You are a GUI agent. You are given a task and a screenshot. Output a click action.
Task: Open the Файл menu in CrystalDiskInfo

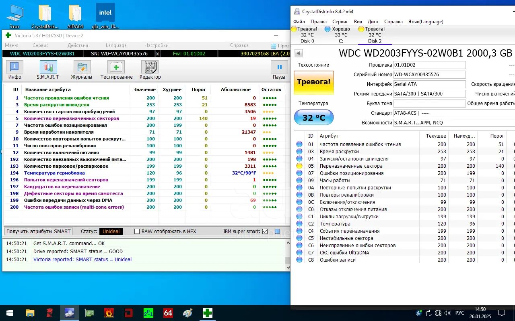click(x=299, y=22)
